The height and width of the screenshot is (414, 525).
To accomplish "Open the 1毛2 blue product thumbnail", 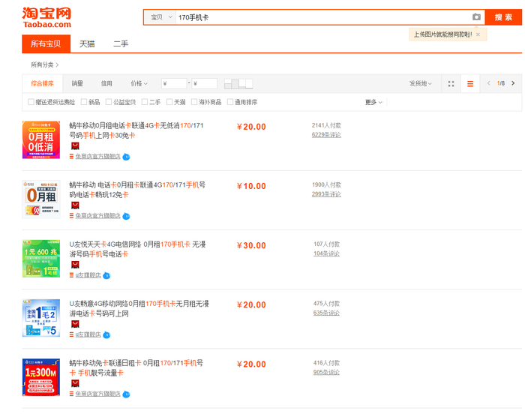I will coord(41,317).
